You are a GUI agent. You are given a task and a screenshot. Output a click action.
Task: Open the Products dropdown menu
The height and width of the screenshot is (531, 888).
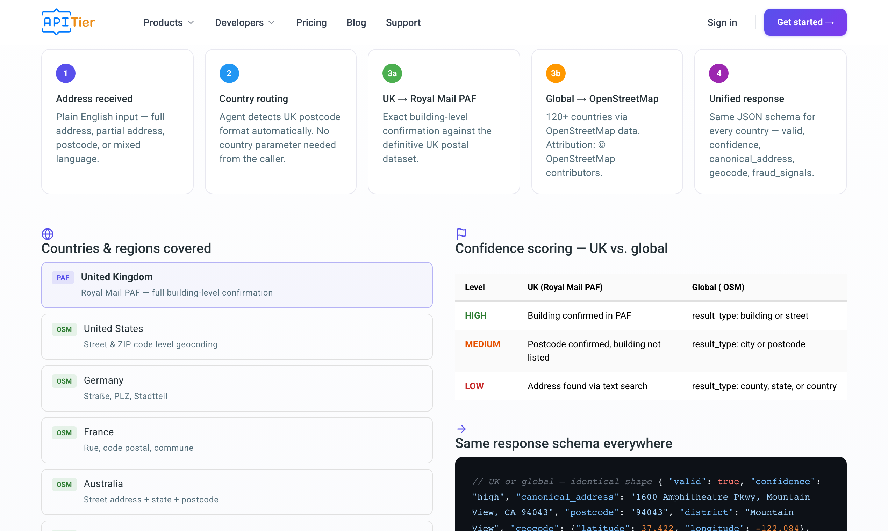[169, 23]
